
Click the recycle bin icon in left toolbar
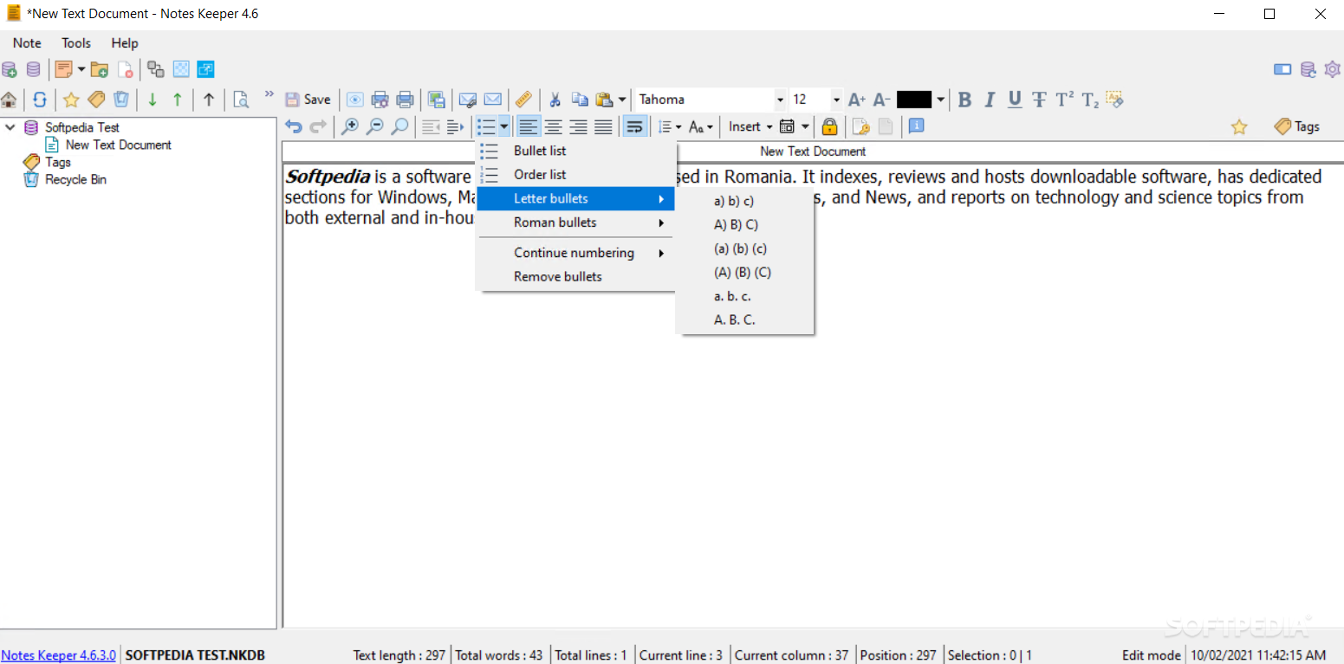click(121, 100)
